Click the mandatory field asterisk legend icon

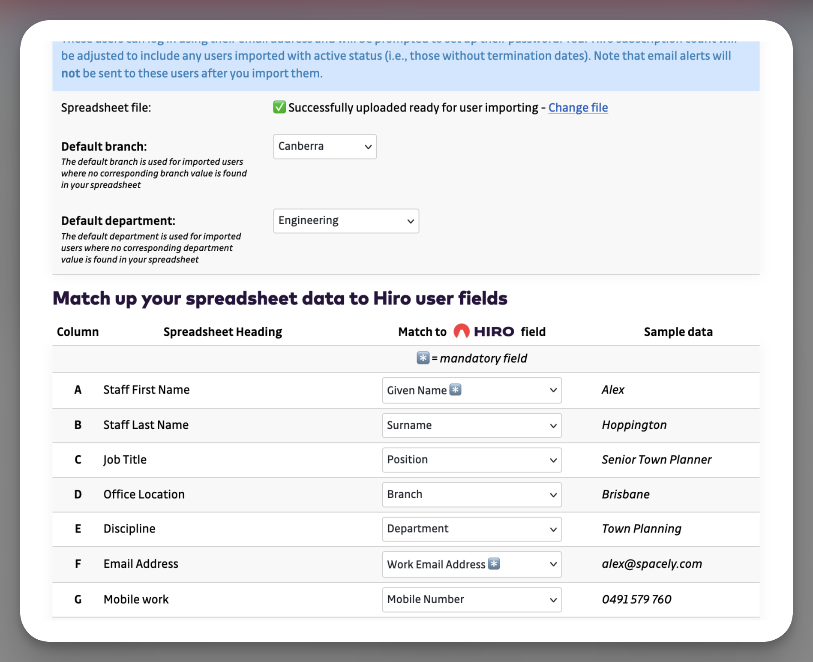coord(423,358)
